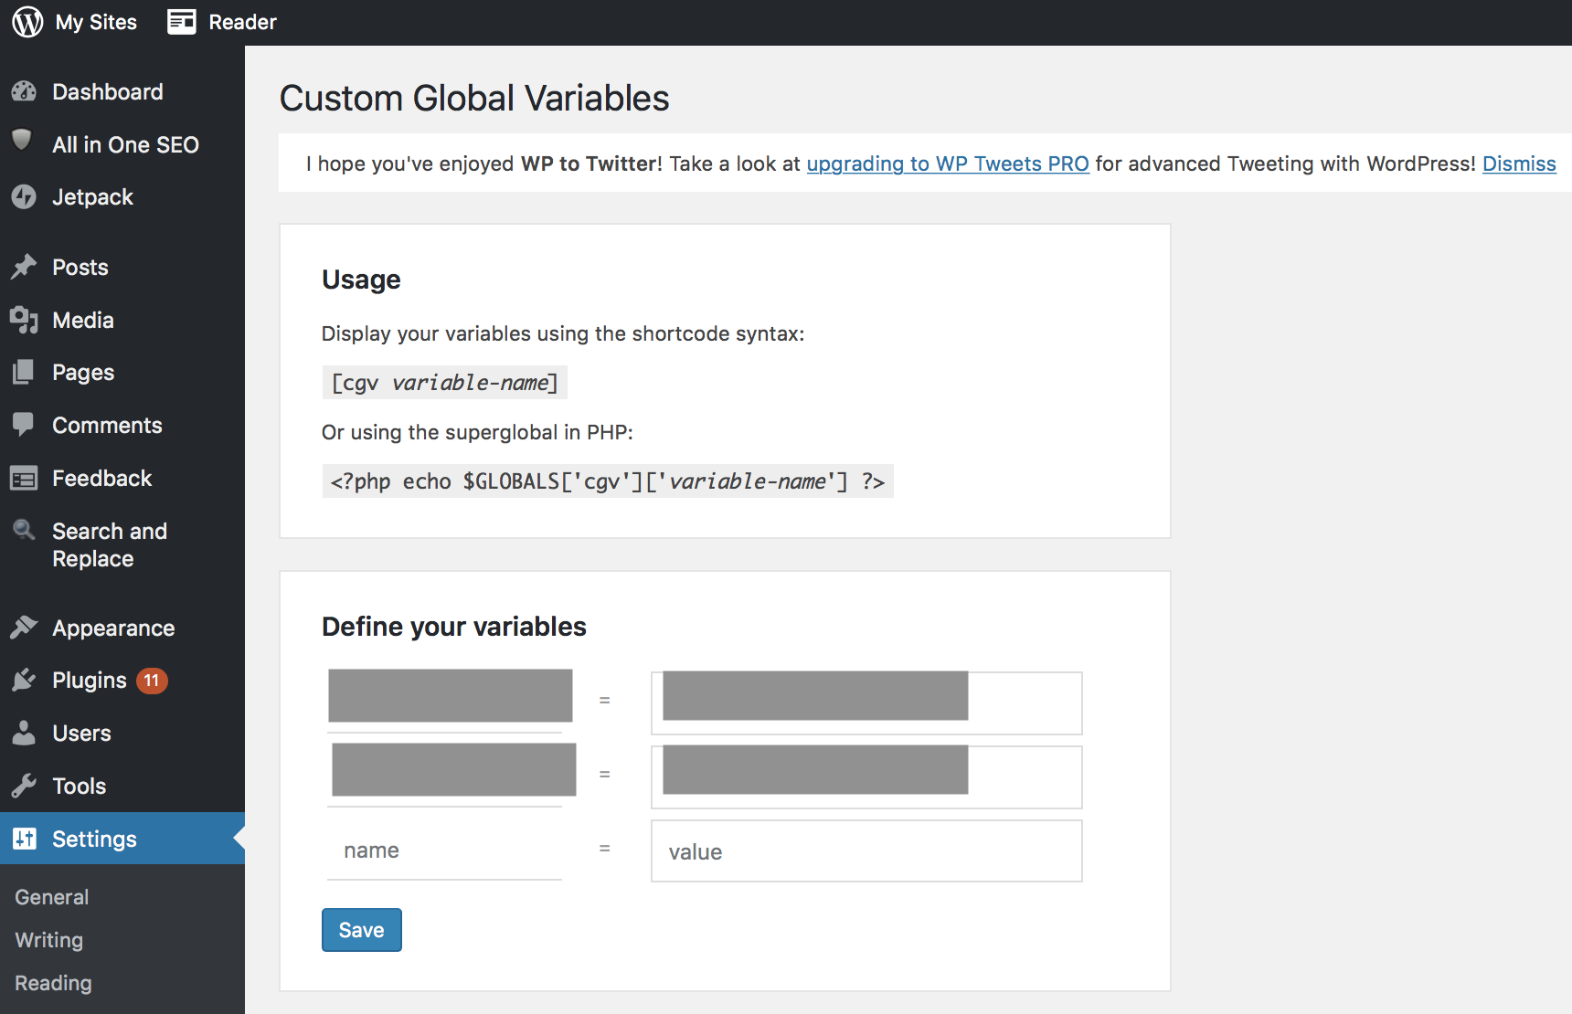Open All in One SEO menu
The height and width of the screenshot is (1014, 1572).
(x=125, y=144)
